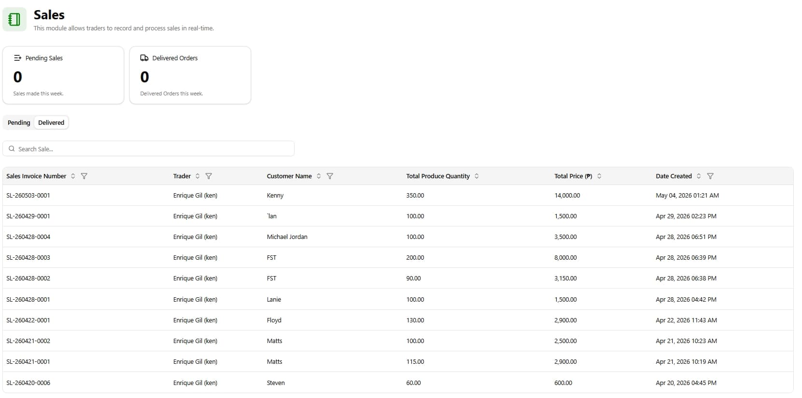
Task: Select invoice SL-260428-0003
Action: pos(28,257)
